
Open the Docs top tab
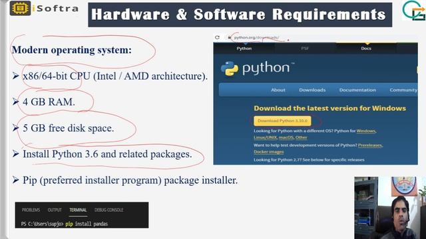coord(366,48)
